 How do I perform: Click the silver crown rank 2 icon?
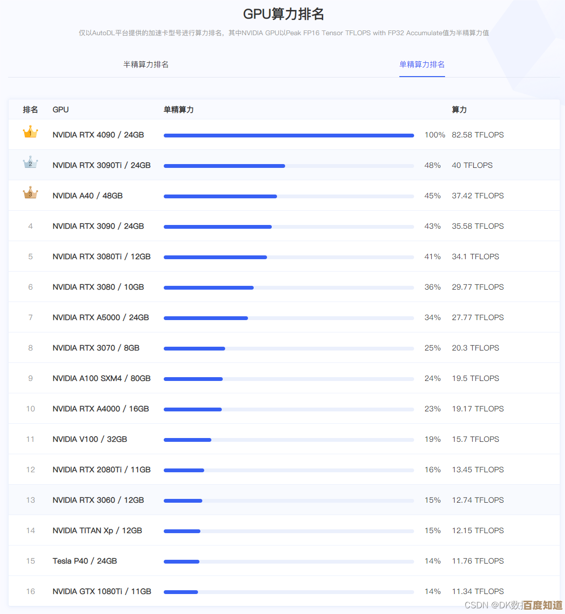tap(30, 163)
